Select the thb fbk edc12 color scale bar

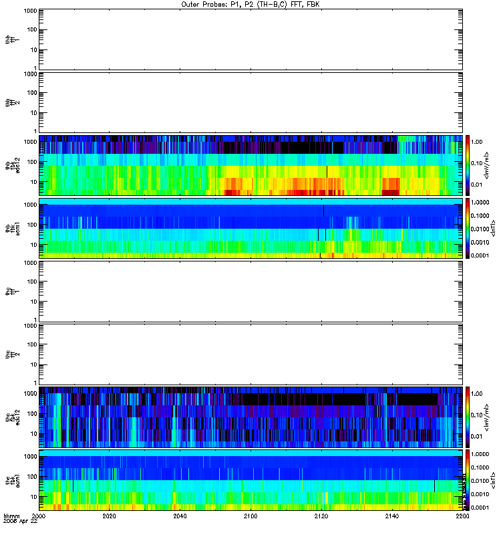pos(468,165)
